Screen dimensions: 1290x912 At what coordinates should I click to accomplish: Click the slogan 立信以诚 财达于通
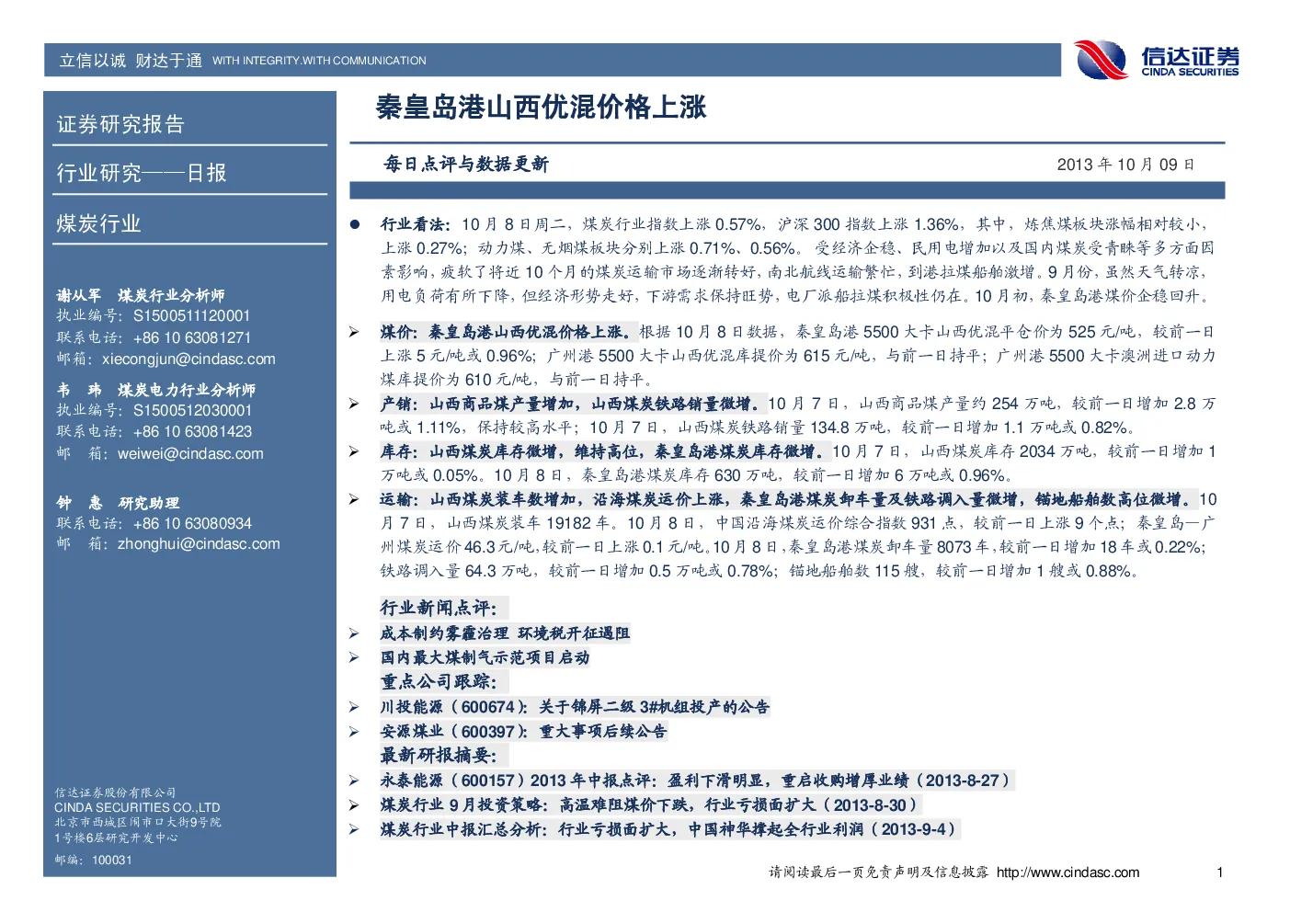[131, 61]
